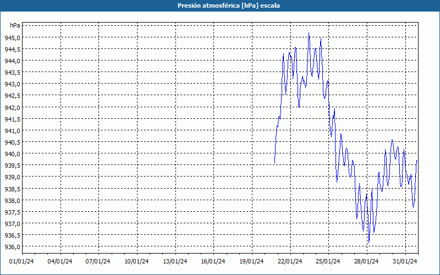Click the 941,5 y-axis label

click(12, 119)
